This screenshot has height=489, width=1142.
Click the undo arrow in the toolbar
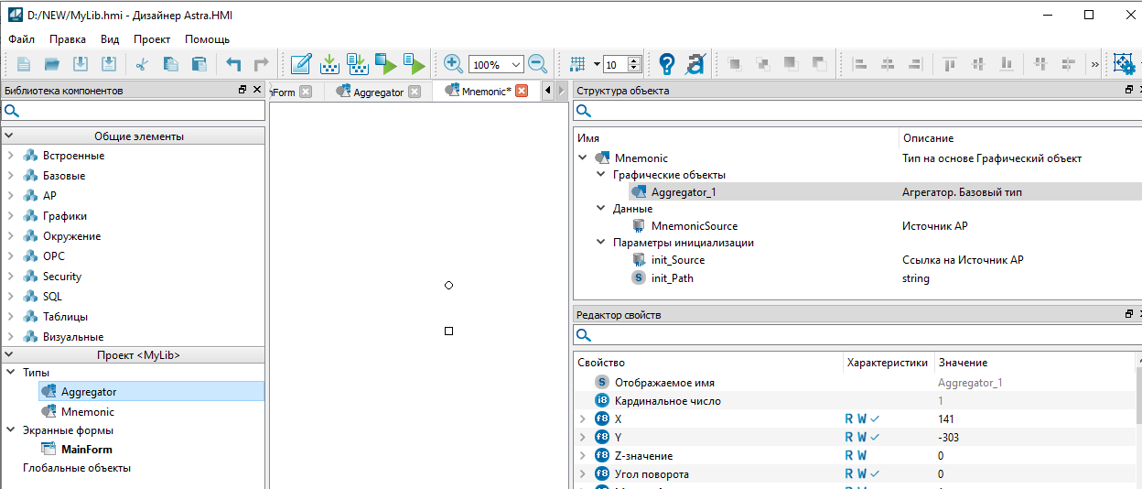coord(233,64)
